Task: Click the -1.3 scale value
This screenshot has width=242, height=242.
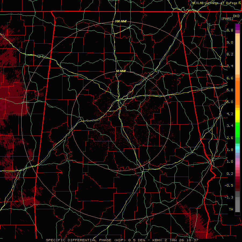Action: (x=229, y=197)
